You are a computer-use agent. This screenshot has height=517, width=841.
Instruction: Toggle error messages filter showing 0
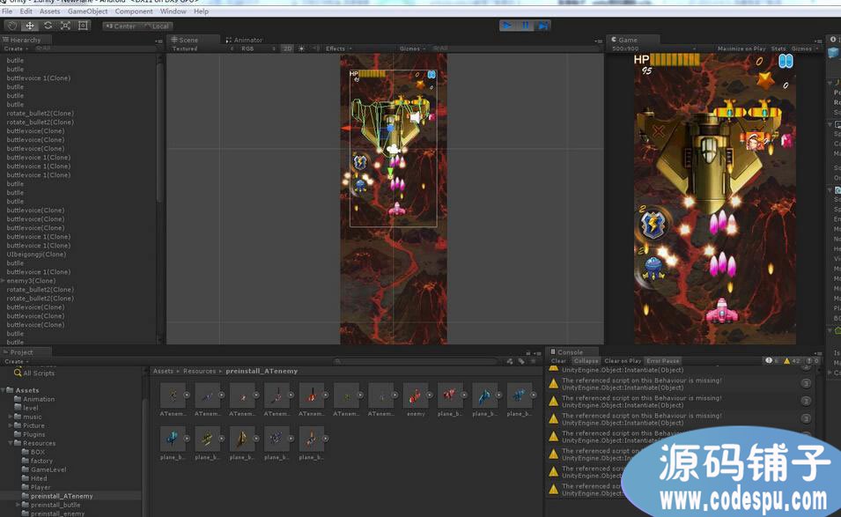pos(812,361)
